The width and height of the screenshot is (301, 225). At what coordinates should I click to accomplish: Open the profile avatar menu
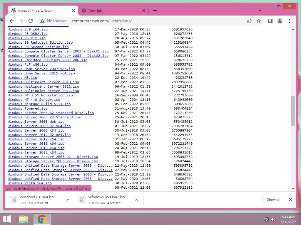coord(280,21)
